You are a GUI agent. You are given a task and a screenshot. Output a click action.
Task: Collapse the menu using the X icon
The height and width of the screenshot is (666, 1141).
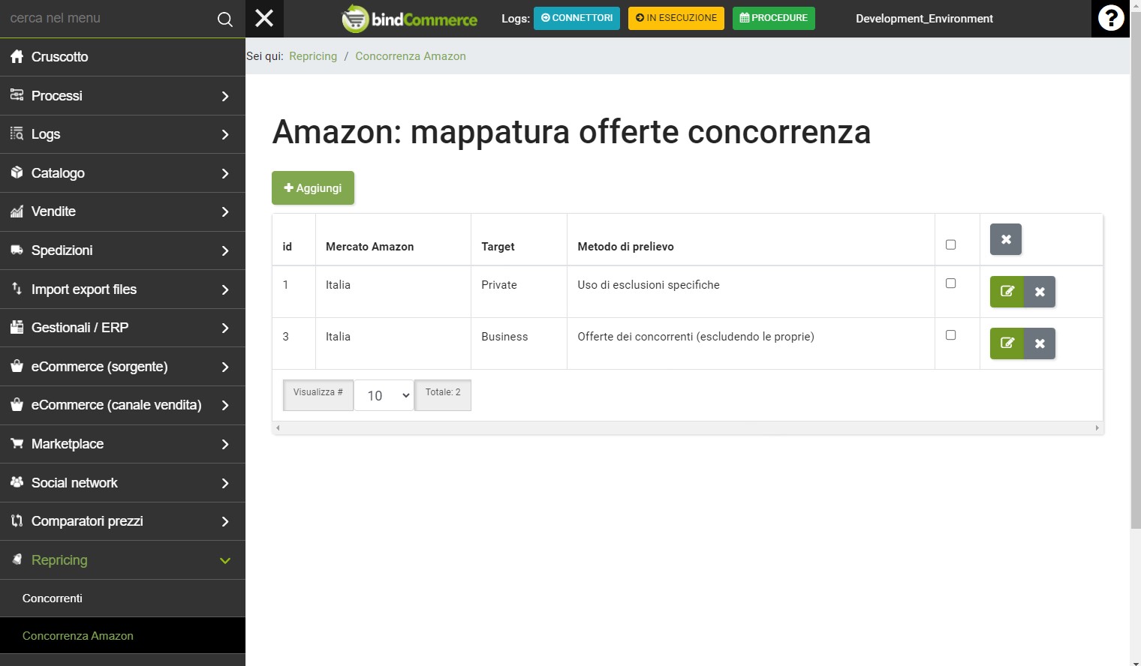click(x=264, y=18)
